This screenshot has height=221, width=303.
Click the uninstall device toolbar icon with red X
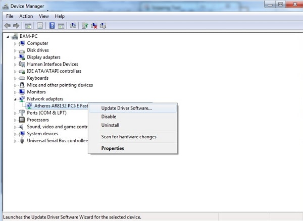(94, 26)
